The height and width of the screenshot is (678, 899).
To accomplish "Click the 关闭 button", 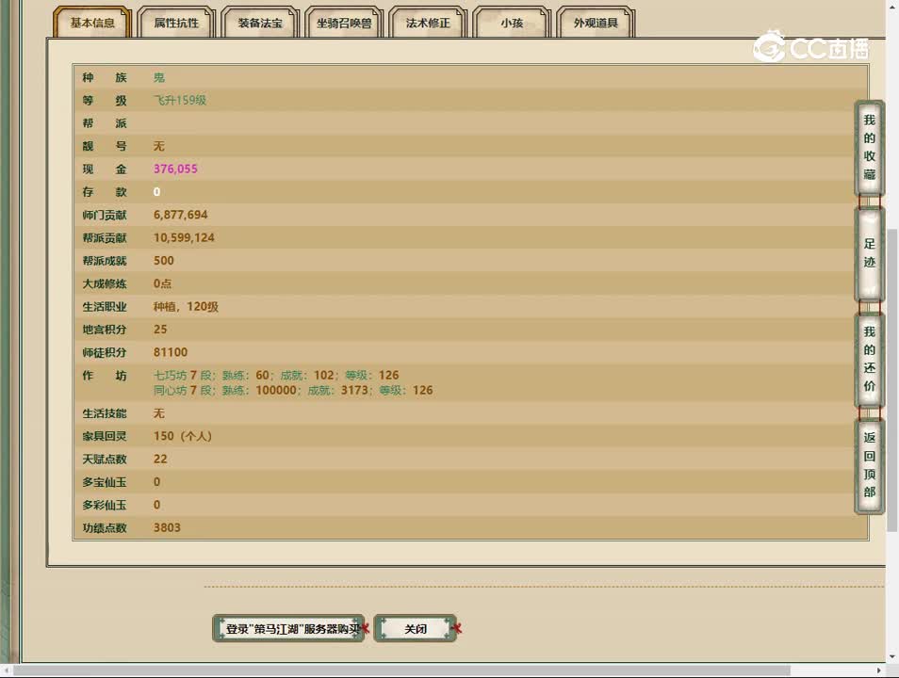I will (x=415, y=629).
